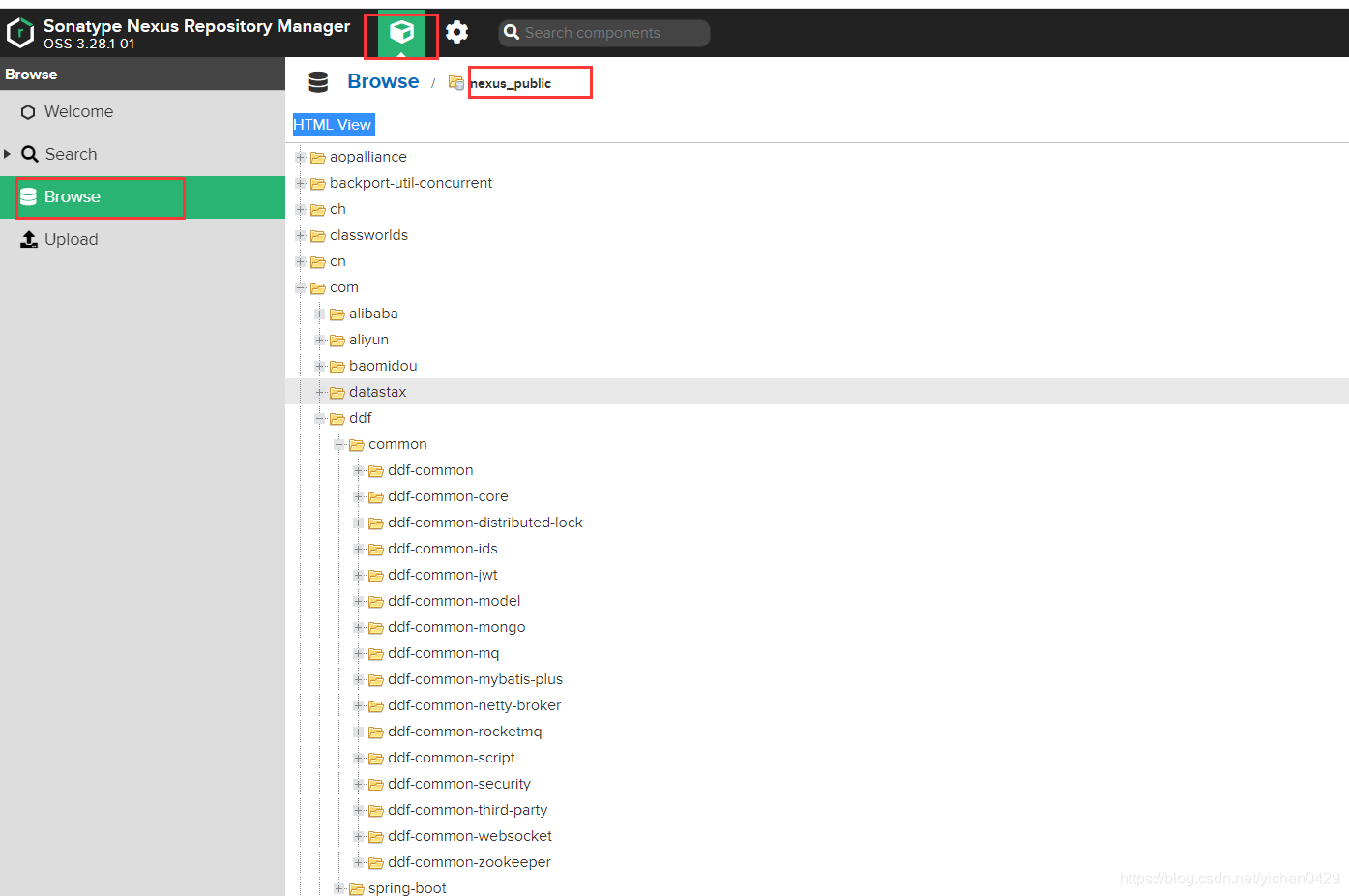Click the Browse database icon in sidebar
Screen dimensions: 1349x896
[29, 196]
